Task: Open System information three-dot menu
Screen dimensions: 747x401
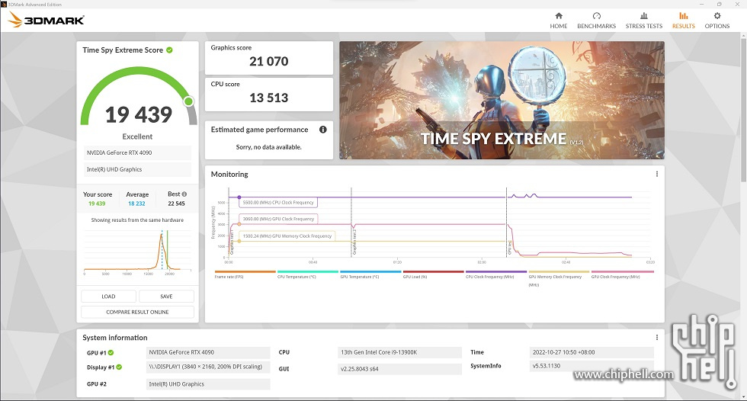Action: (x=657, y=337)
